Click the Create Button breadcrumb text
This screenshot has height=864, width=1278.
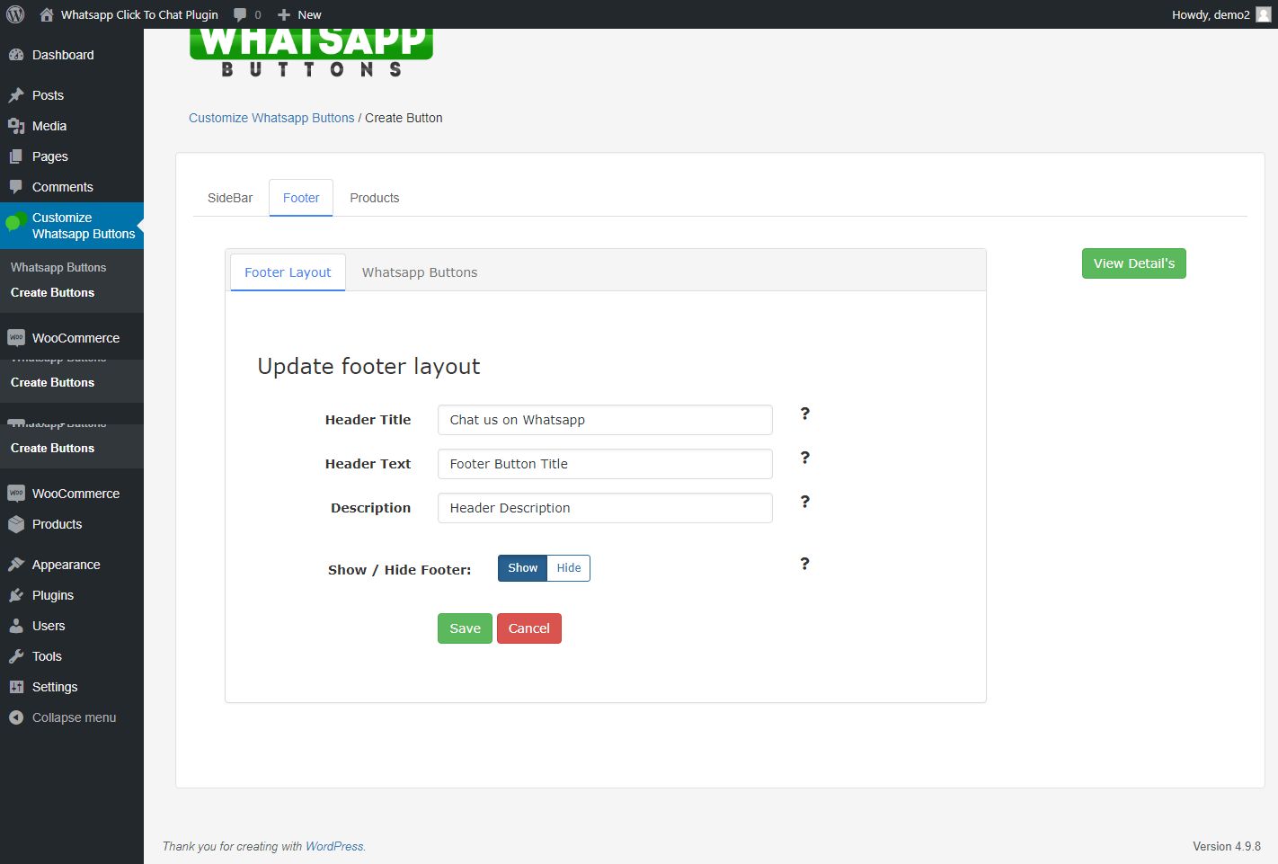[x=404, y=118]
